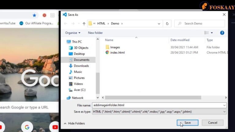Refresh the Demo folder listing

click(167, 24)
